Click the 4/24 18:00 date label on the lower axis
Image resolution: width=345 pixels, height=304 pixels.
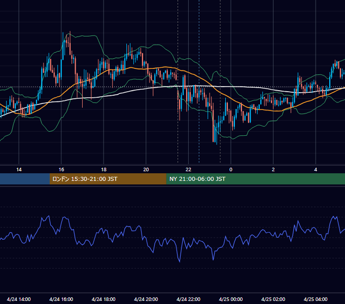coord(103,299)
